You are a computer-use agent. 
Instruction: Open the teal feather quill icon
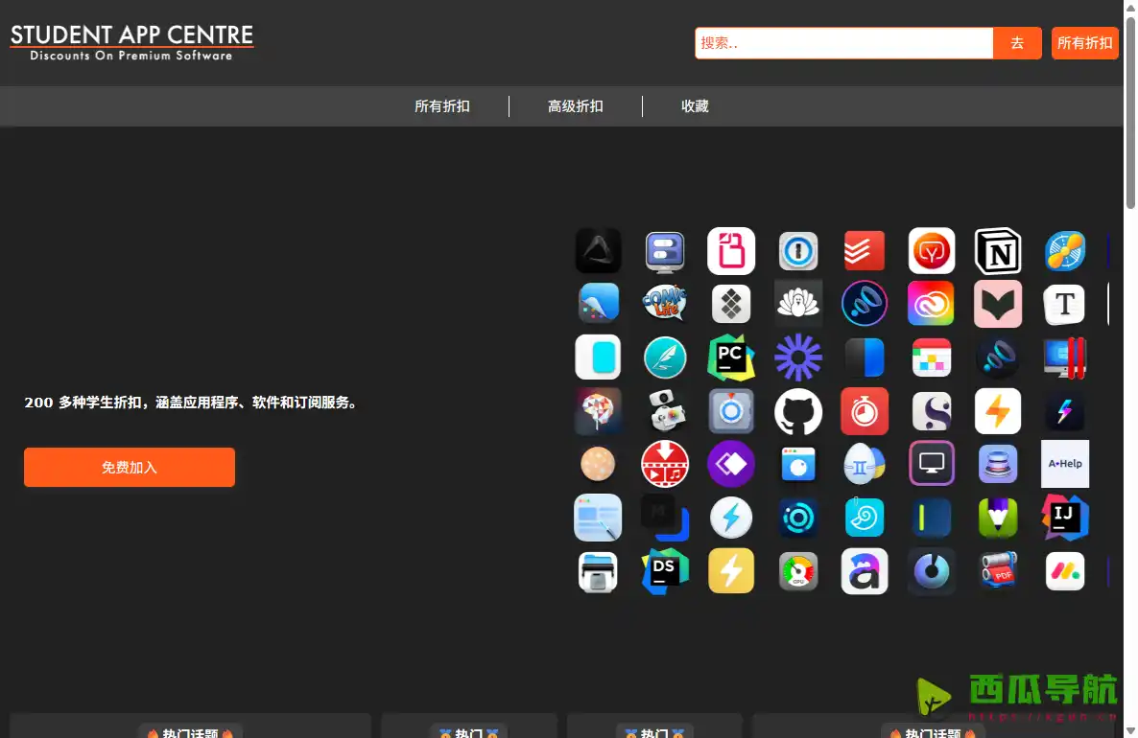click(665, 357)
